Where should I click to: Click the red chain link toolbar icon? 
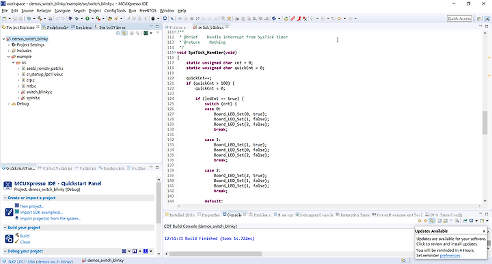[292, 18]
